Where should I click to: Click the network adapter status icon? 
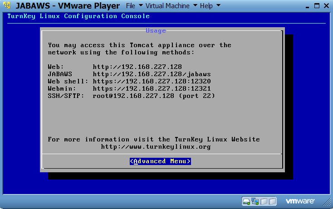(255, 201)
